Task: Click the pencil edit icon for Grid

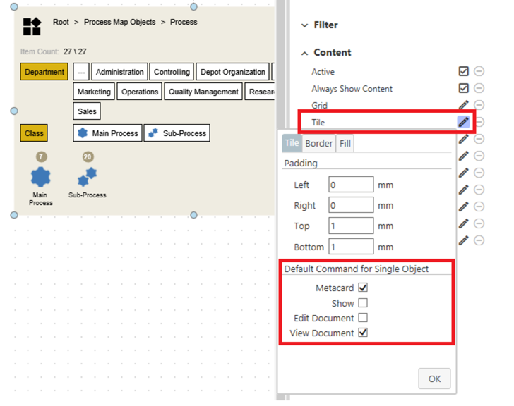Action: point(463,105)
